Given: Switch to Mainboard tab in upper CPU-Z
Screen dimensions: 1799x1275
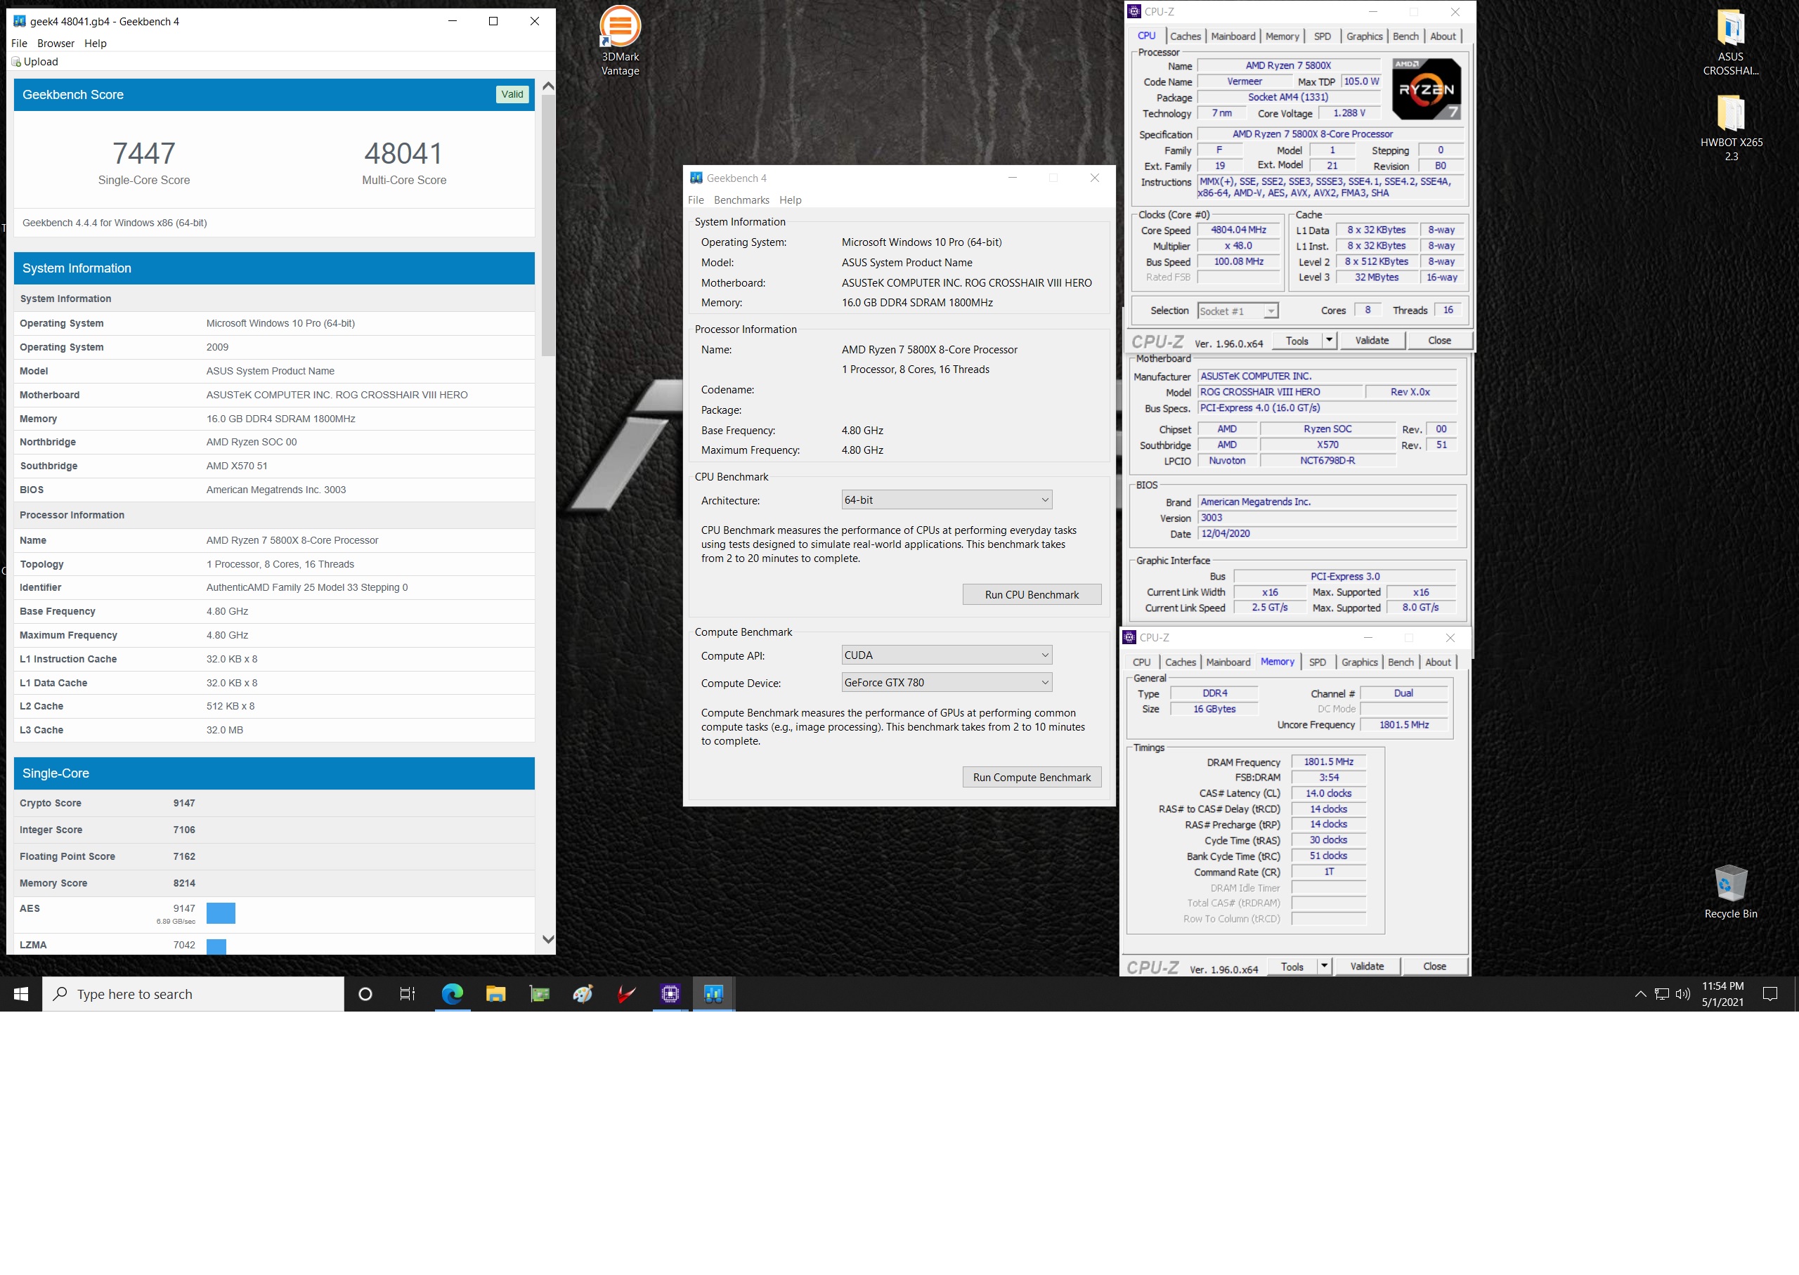Looking at the screenshot, I should (x=1233, y=36).
